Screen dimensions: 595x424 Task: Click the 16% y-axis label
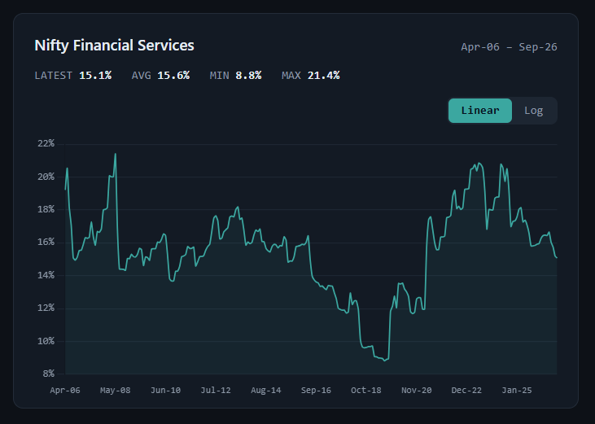point(46,242)
